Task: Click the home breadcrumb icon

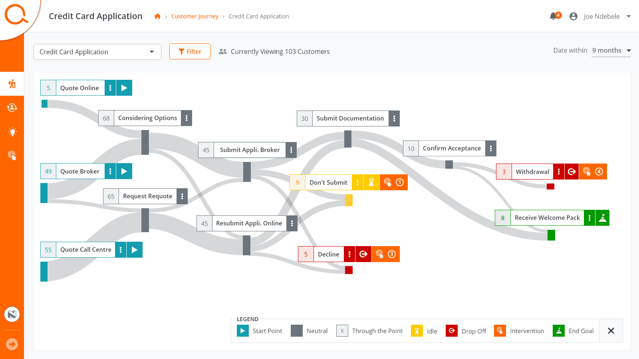Action: pyautogui.click(x=157, y=16)
